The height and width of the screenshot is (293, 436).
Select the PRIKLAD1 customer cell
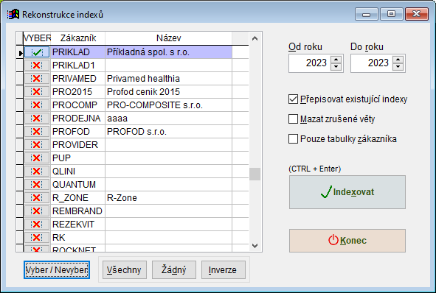pyautogui.click(x=78, y=66)
